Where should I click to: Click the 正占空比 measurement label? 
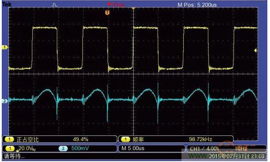point(28,139)
